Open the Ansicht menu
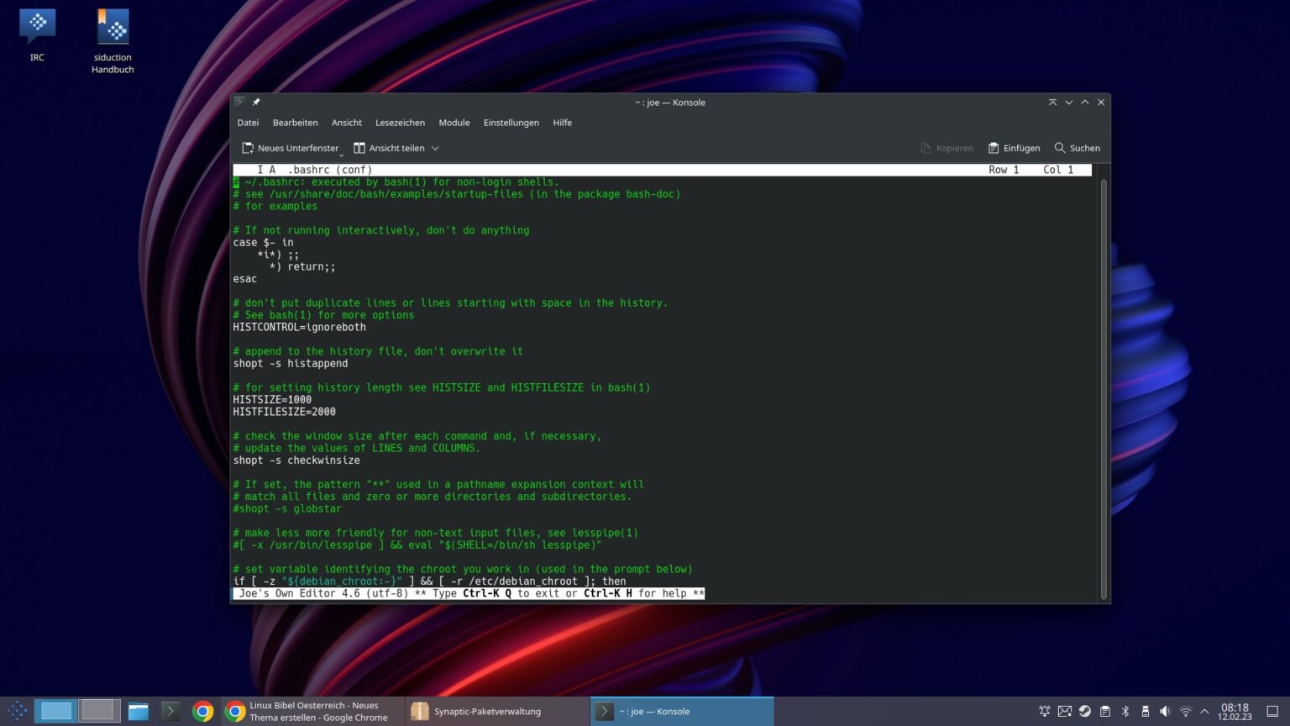Image resolution: width=1290 pixels, height=726 pixels. (346, 123)
